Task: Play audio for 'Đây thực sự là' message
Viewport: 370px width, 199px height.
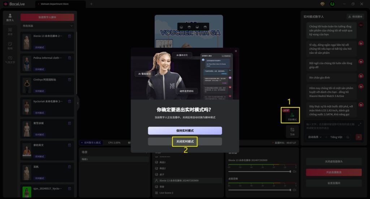Action: [x=361, y=105]
